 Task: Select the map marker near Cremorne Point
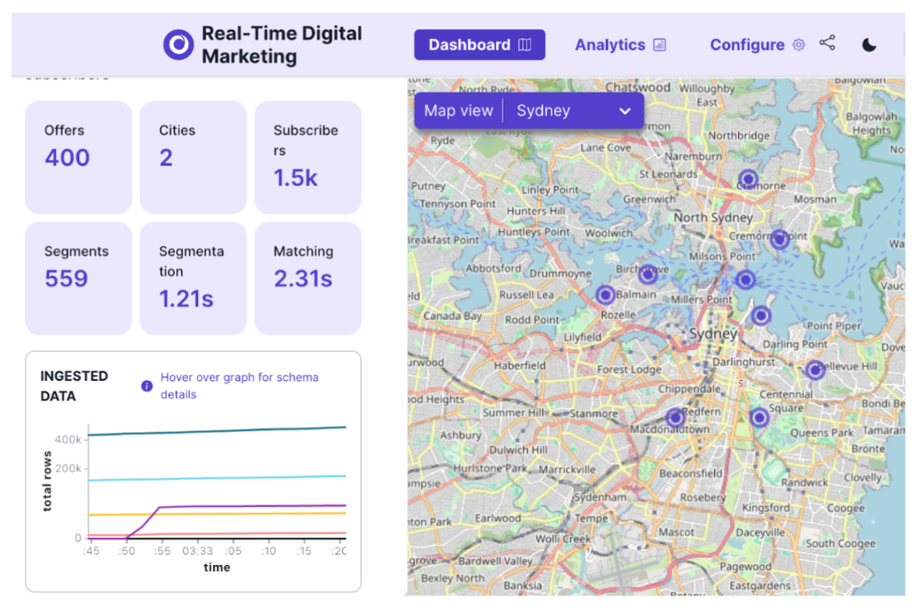click(779, 240)
